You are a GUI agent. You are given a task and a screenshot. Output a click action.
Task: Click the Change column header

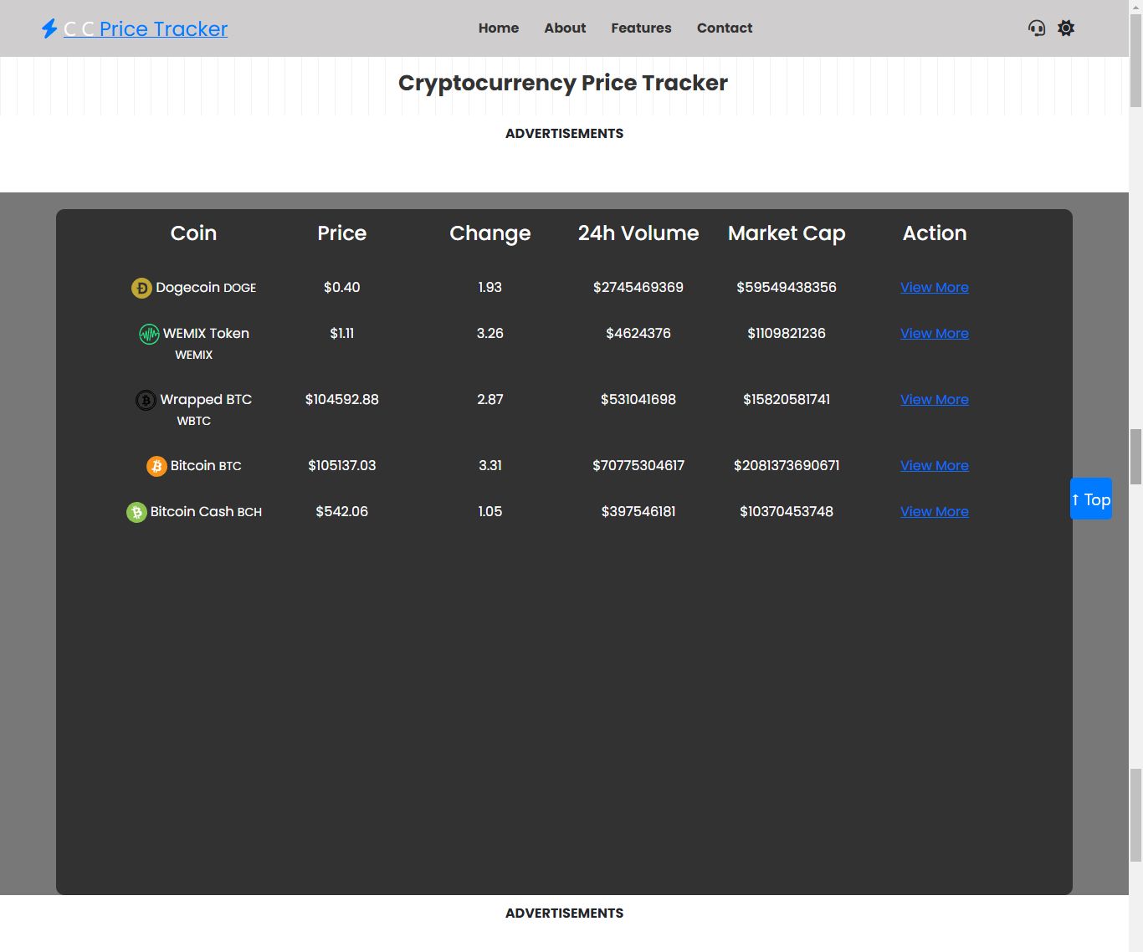tap(490, 233)
